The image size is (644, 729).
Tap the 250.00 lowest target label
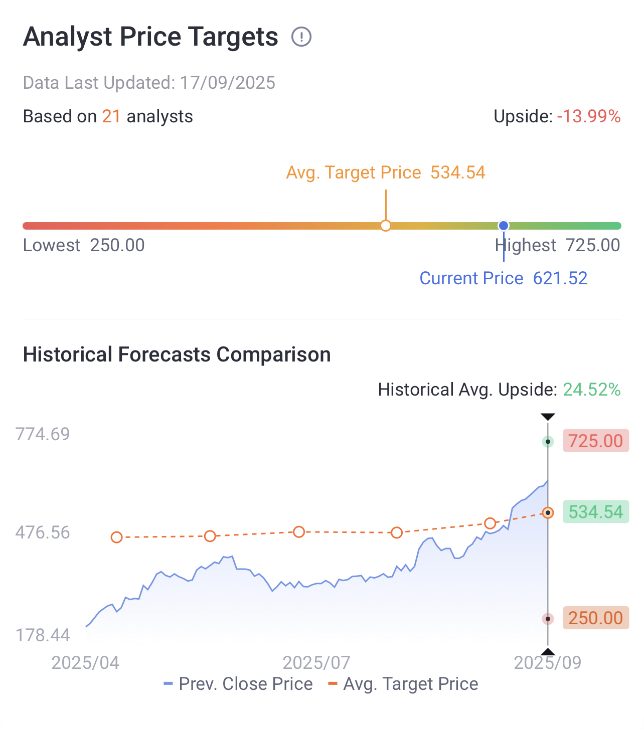[x=596, y=618]
